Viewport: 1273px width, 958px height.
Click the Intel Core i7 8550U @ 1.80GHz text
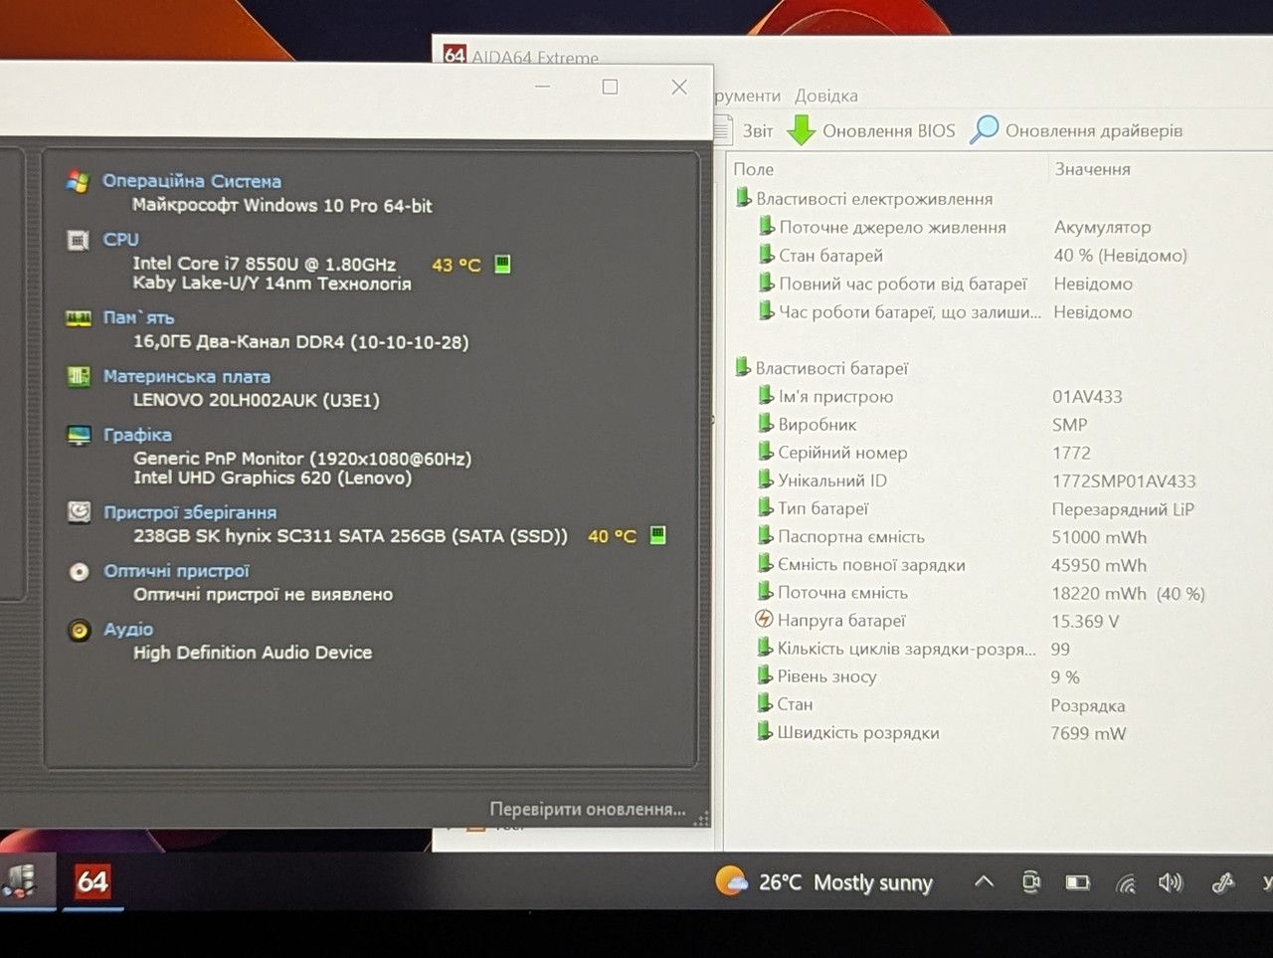265,264
